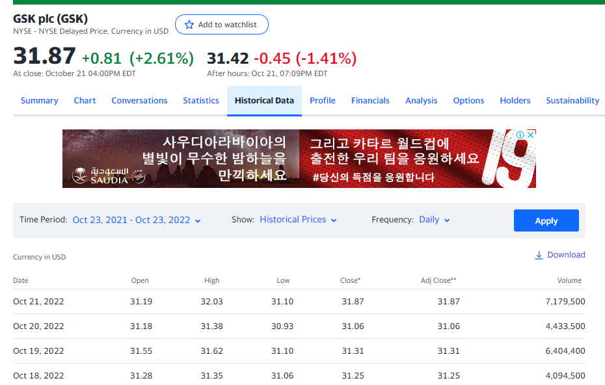Click the -0.45 (-1.41%) after-hours change
Image resolution: width=605 pixels, height=385 pixels.
coord(305,59)
